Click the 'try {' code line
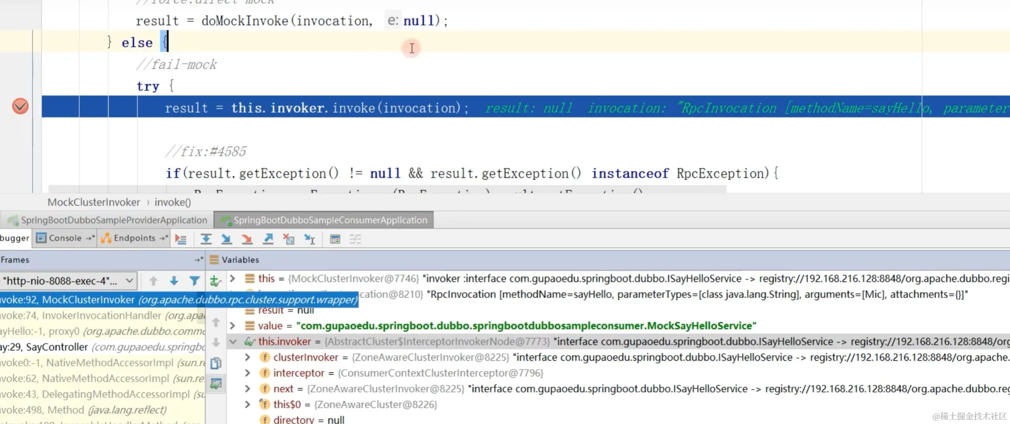The width and height of the screenshot is (1010, 424). (x=155, y=86)
